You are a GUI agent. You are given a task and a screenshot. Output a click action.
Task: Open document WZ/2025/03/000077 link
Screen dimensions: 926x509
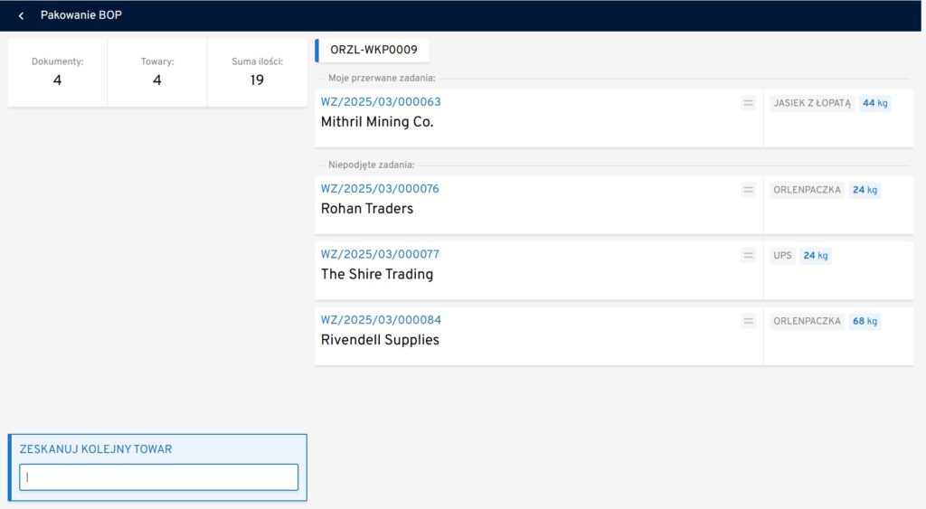click(x=380, y=255)
